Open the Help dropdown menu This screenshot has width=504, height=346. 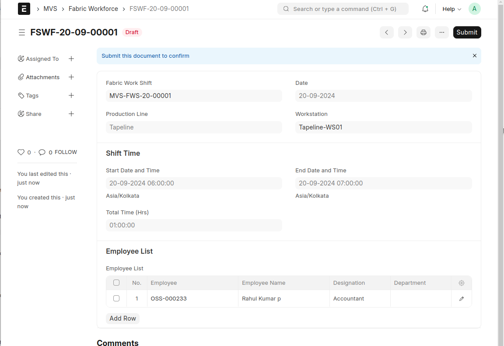click(451, 9)
